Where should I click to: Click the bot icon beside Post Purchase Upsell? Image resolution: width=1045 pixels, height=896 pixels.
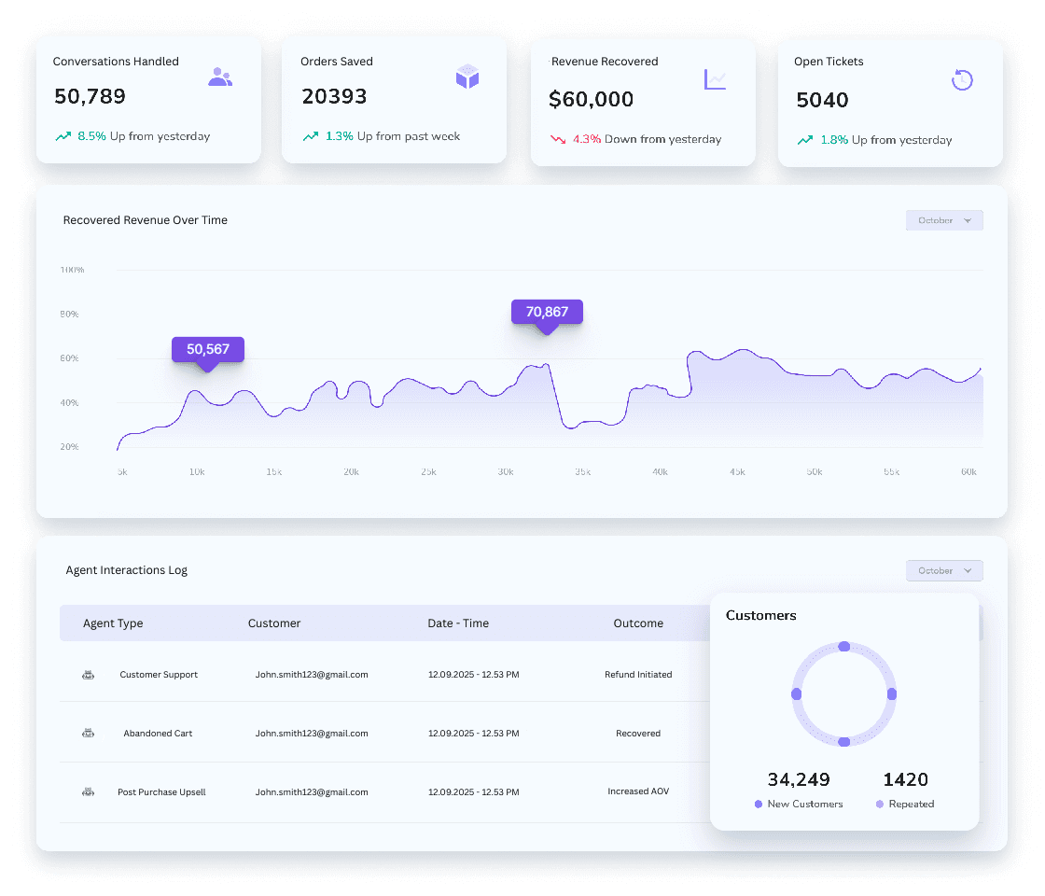point(88,791)
